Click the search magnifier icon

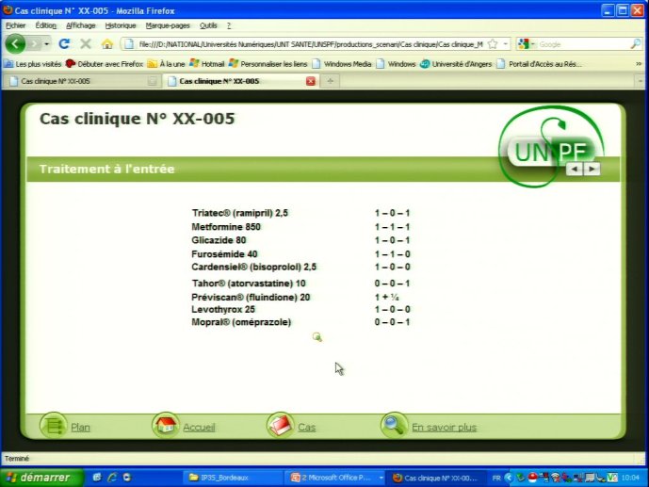tap(635, 44)
